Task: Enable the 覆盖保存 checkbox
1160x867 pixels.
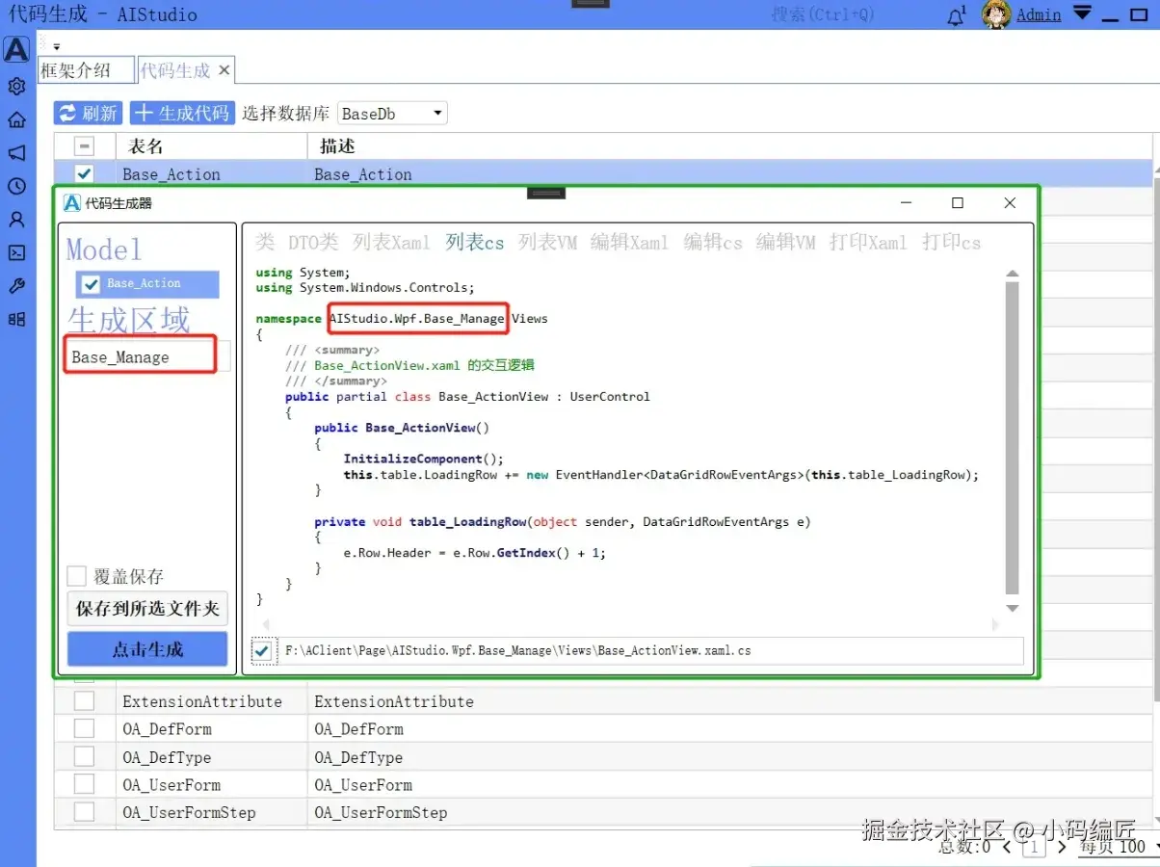Action: (77, 576)
